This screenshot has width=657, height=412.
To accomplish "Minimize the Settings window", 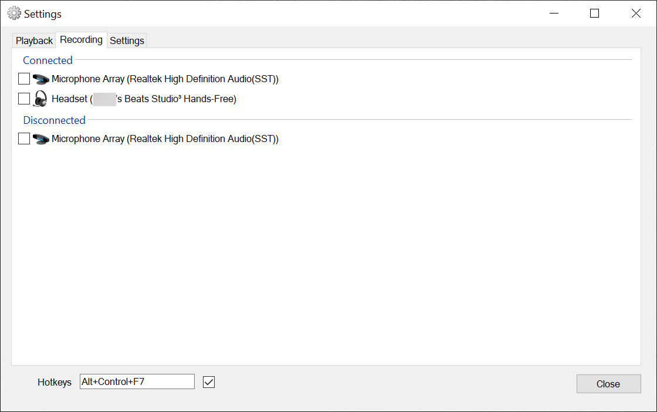I will coord(553,13).
